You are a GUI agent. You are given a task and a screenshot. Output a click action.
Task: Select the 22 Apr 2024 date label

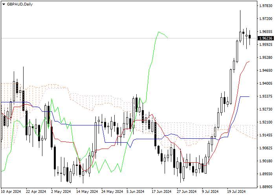[36, 192]
